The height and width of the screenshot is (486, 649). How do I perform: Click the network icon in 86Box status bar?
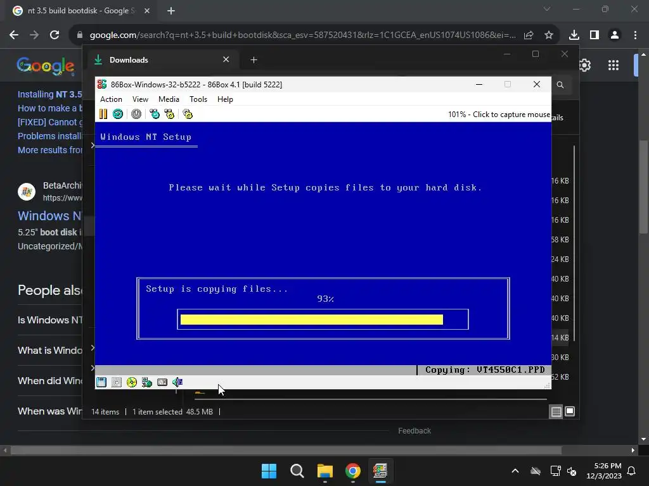pyautogui.click(x=147, y=382)
